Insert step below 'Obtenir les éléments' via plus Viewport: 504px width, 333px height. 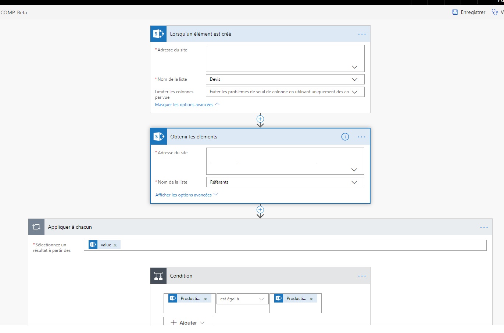tap(260, 210)
